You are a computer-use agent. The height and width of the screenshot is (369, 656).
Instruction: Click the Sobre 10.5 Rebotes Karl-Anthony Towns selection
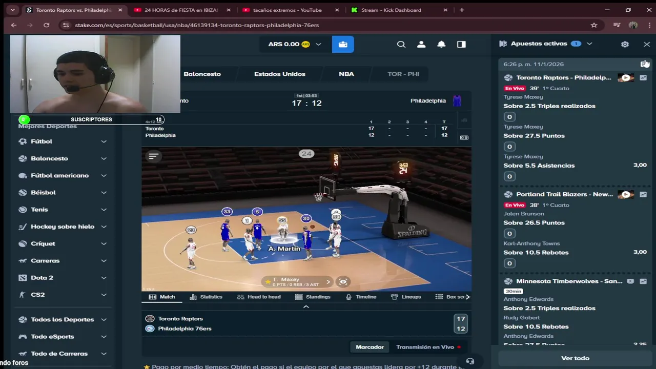click(536, 253)
